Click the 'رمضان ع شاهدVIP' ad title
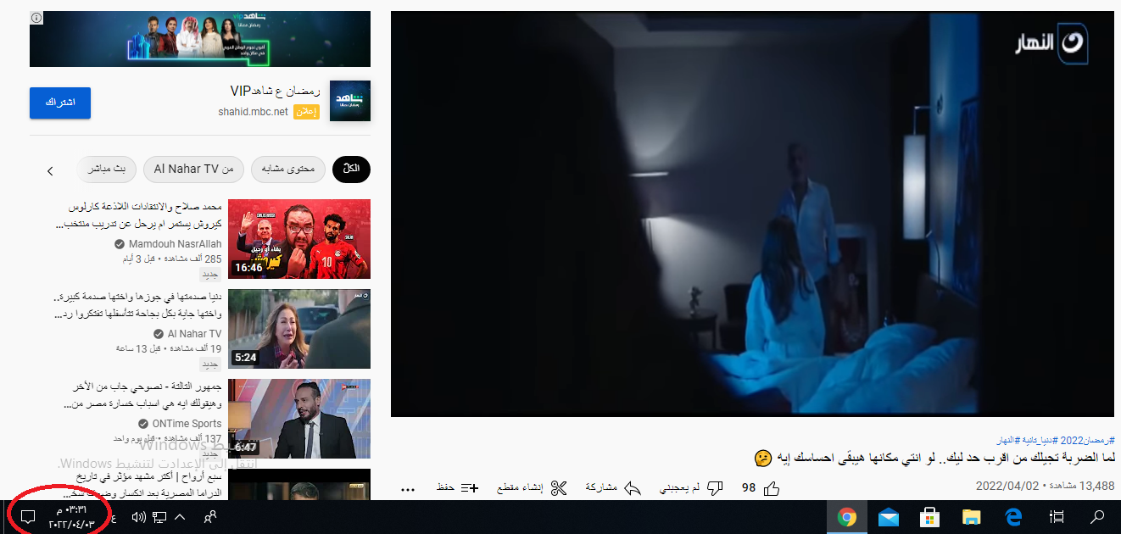This screenshot has width=1121, height=534. pos(275,91)
